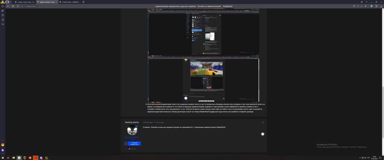Open the notification center icon in taskbar
This screenshot has width=384, height=160.
pos(381,158)
